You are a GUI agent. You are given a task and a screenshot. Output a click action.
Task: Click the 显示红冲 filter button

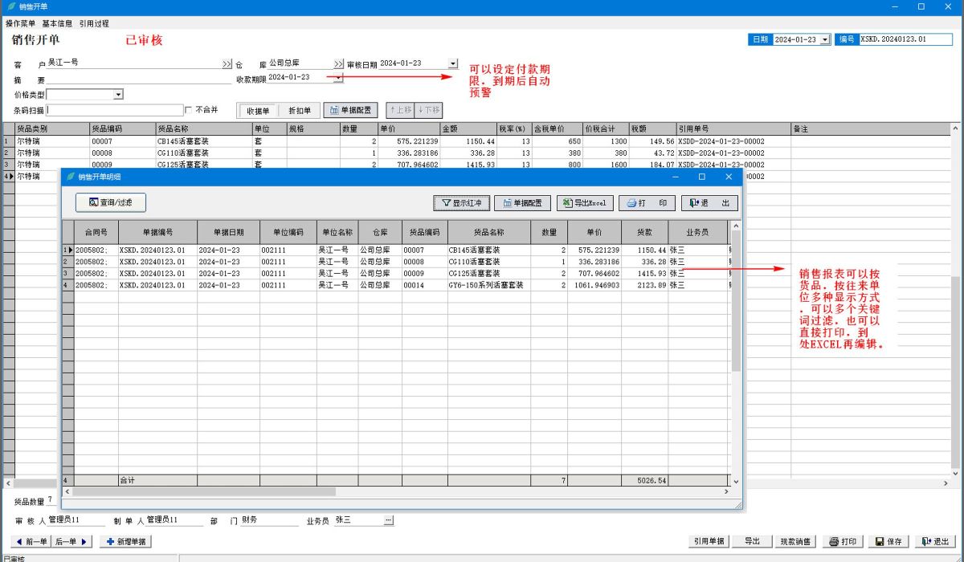(x=461, y=203)
